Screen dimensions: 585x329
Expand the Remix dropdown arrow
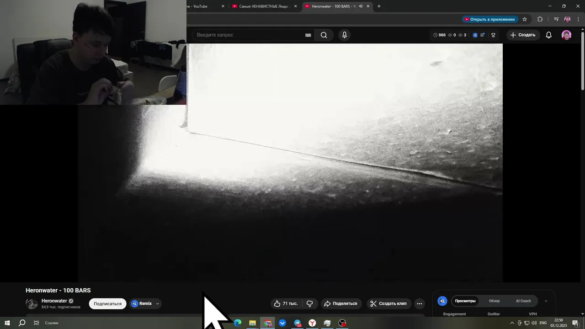(158, 303)
